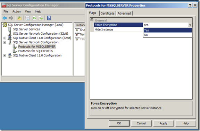Click the Export List toolbar icon
This screenshot has height=131, width=200.
pos(41,18)
